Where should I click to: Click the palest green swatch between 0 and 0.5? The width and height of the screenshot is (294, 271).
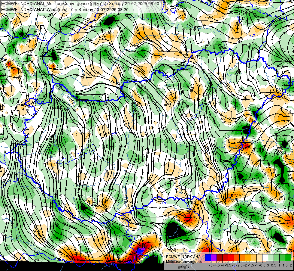[x=271, y=257]
